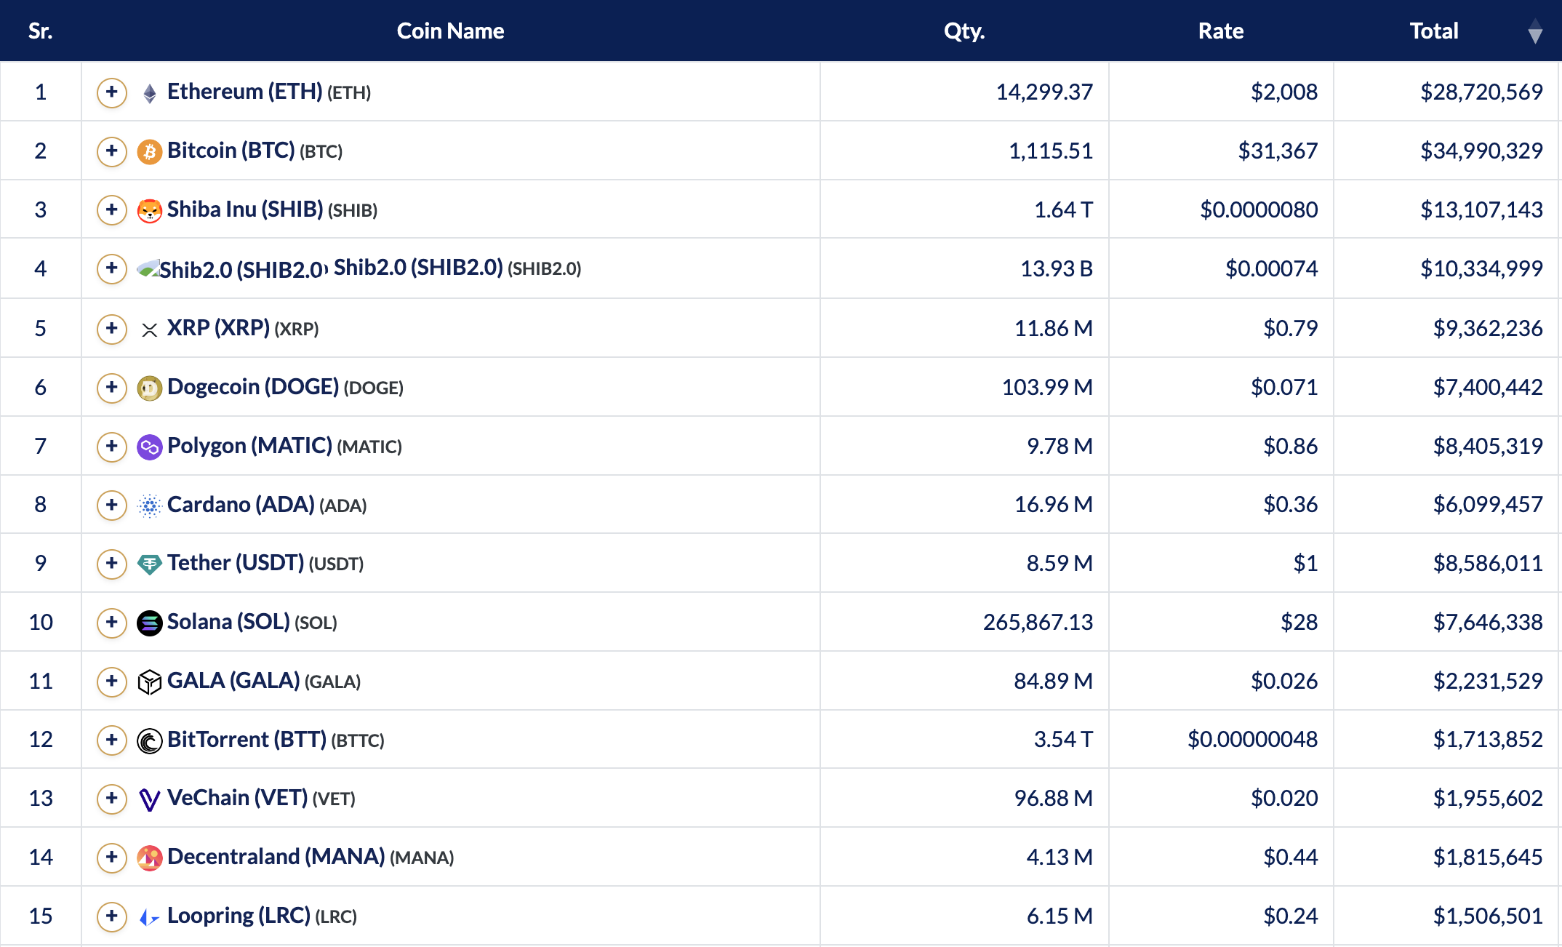Viewport: 1562px width, 947px height.
Task: Expand the Loopring row details
Action: pyautogui.click(x=111, y=916)
